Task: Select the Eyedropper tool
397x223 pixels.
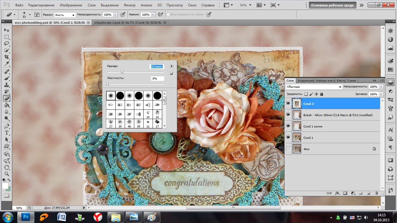Action: (x=7, y=64)
